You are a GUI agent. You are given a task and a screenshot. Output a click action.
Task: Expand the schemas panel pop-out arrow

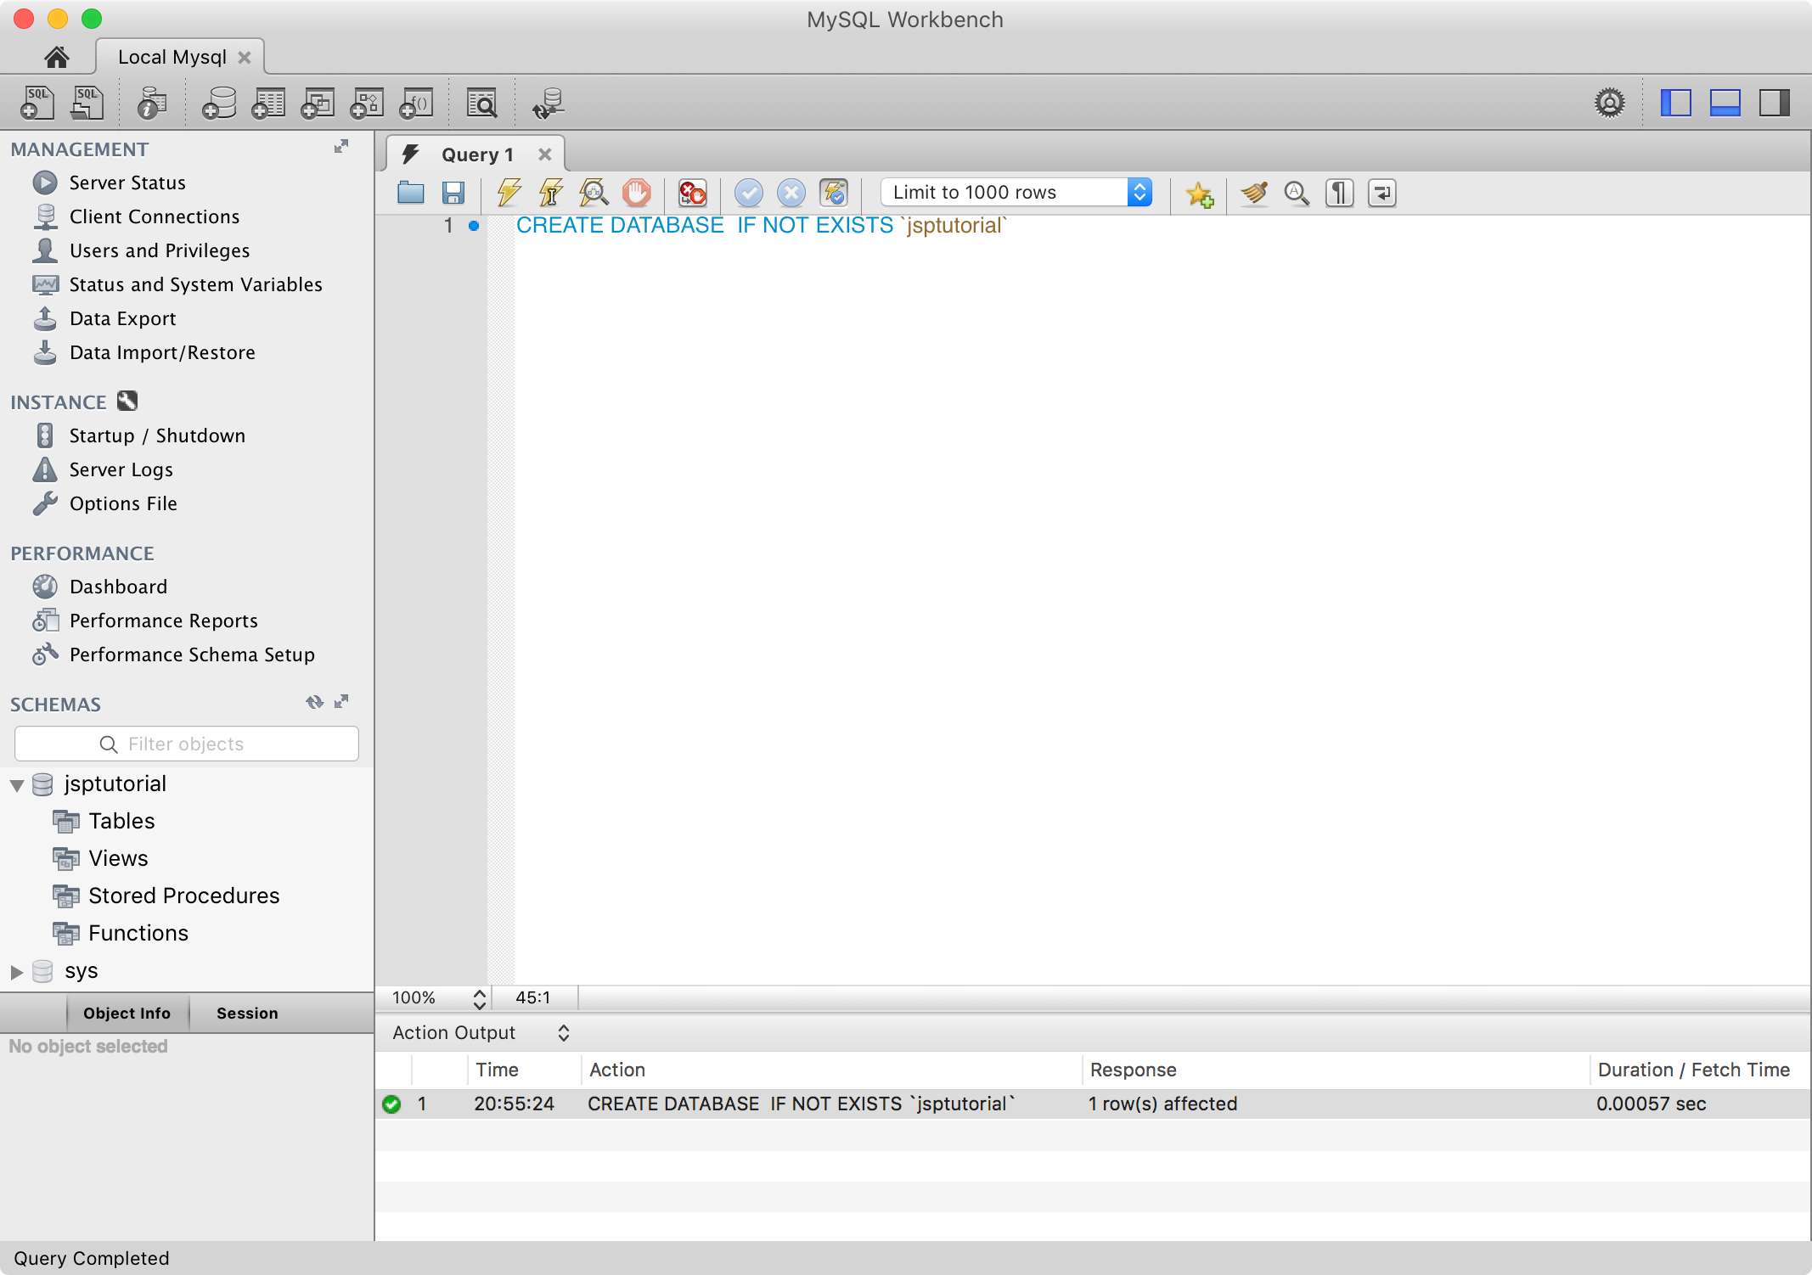[x=341, y=702]
